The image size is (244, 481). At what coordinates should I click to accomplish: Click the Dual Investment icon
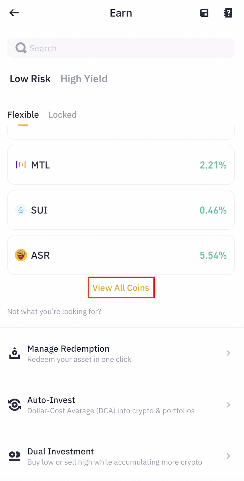tap(14, 456)
